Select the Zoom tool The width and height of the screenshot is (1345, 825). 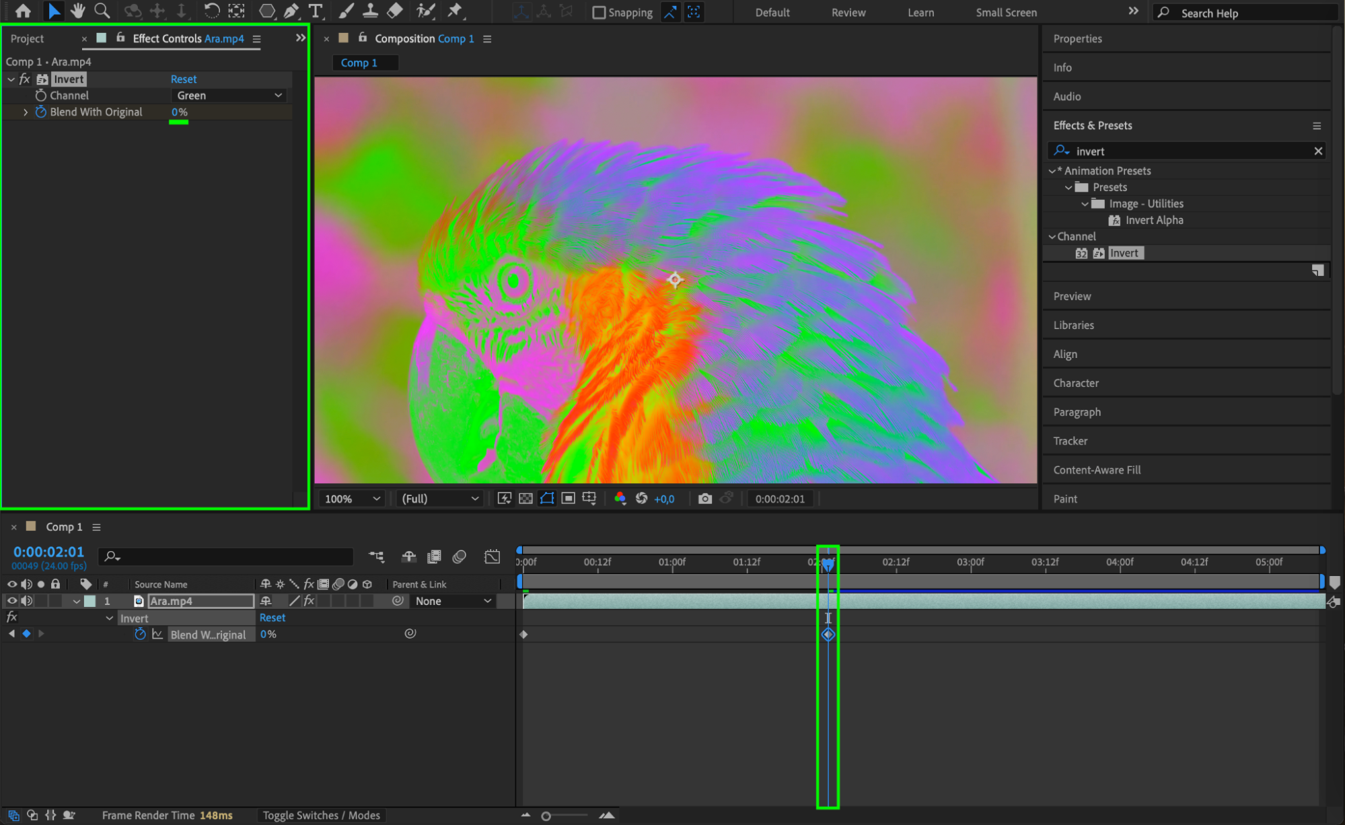pyautogui.click(x=102, y=11)
